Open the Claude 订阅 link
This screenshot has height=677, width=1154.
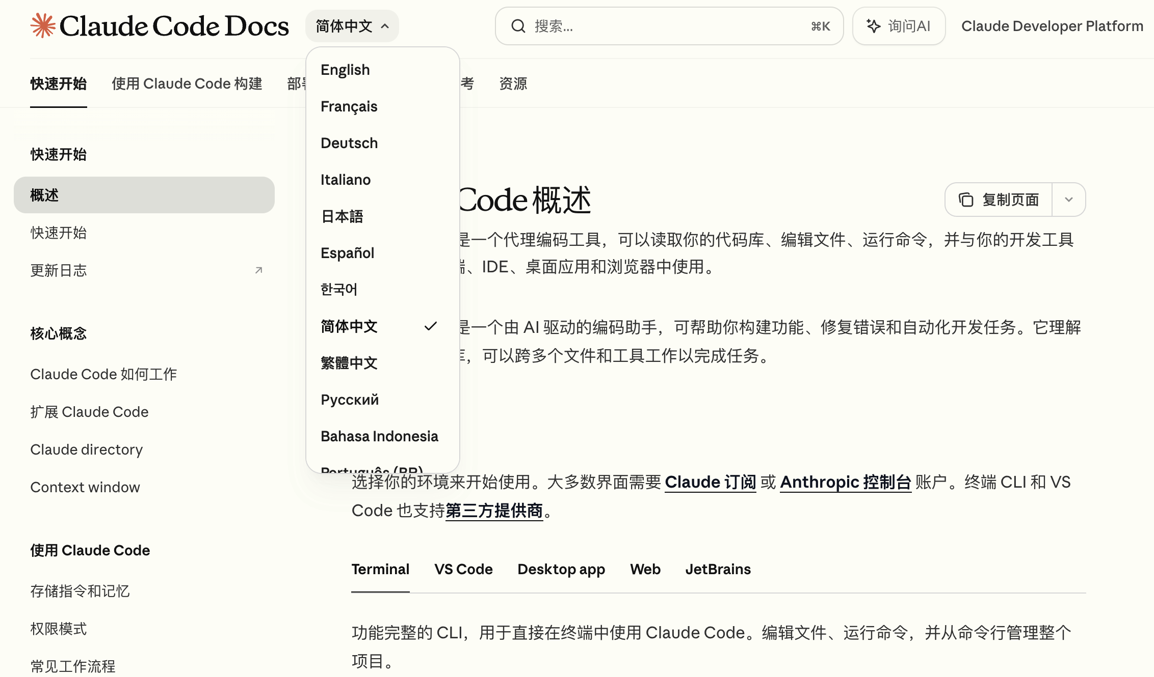click(710, 482)
